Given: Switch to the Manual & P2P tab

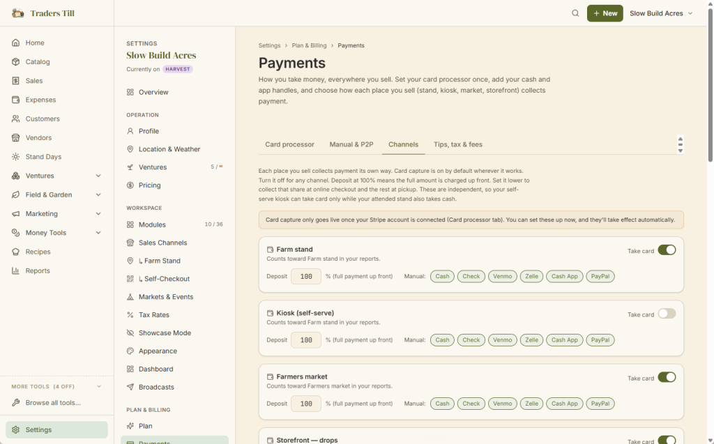Looking at the screenshot, I should 351,144.
